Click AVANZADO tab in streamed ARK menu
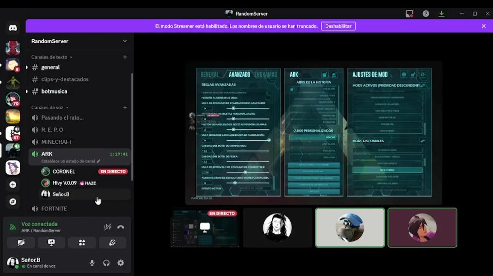This screenshot has width=493, height=276. coord(239,74)
